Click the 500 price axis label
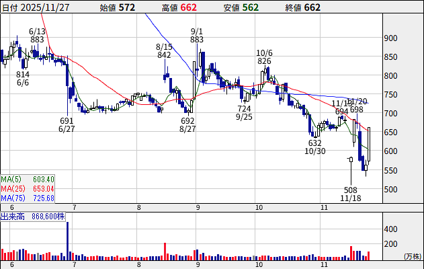This screenshot has height=269, width=424. [x=391, y=189]
